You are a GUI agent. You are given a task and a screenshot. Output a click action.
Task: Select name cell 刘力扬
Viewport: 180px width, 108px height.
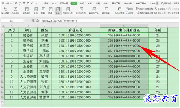[45, 87]
